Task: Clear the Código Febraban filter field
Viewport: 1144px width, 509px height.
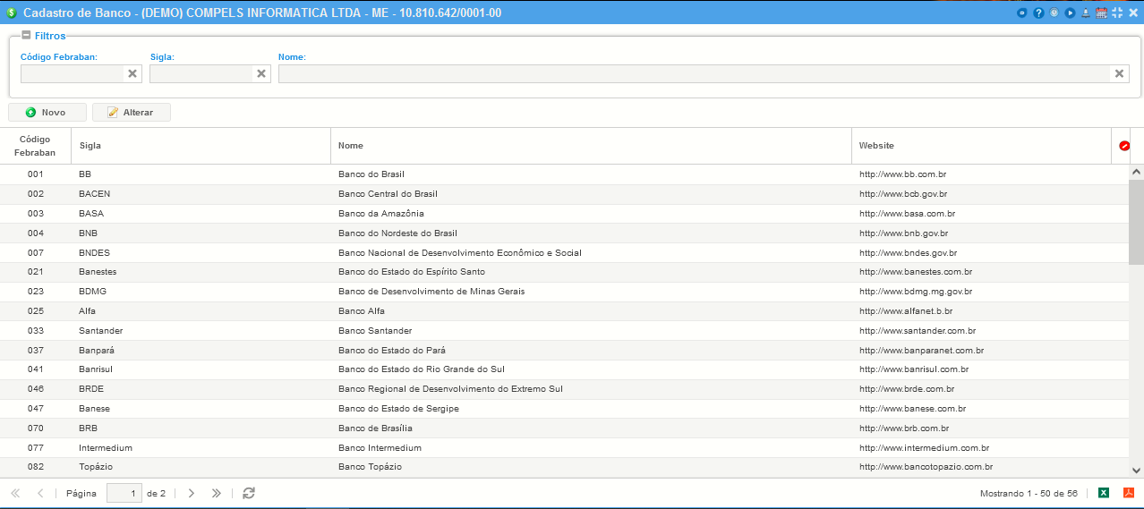Action: (132, 73)
